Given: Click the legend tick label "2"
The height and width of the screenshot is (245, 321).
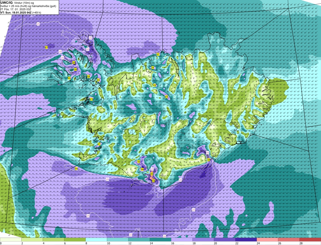Looking at the screenshot, I should pyautogui.click(x=22, y=243).
